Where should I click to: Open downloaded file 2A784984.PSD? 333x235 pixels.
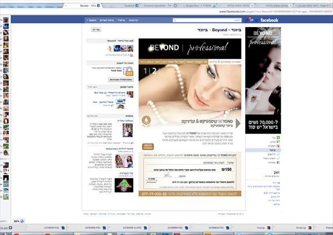click(175, 228)
